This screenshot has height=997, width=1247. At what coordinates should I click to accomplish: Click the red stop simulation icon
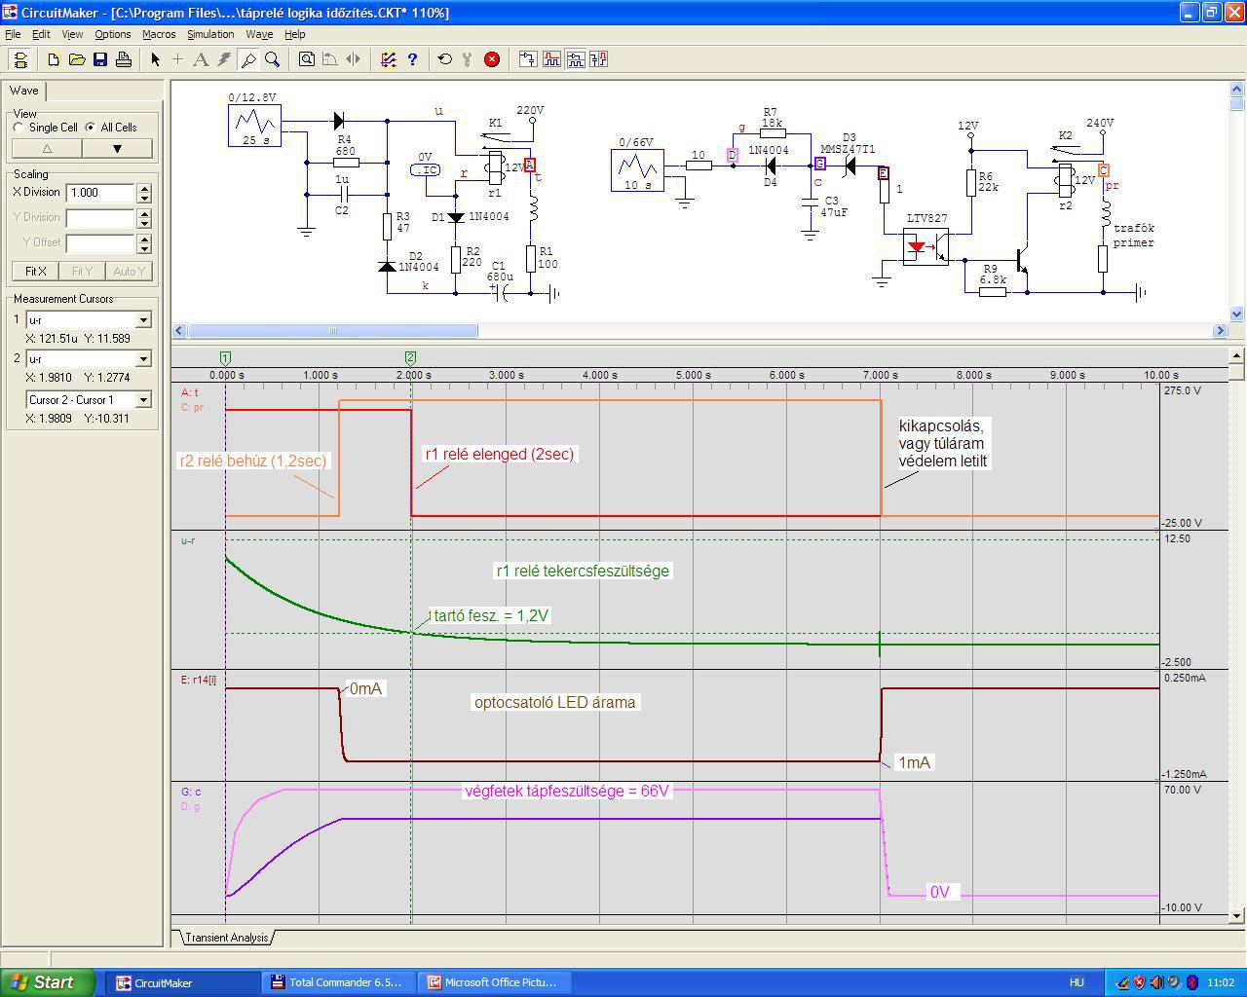492,59
